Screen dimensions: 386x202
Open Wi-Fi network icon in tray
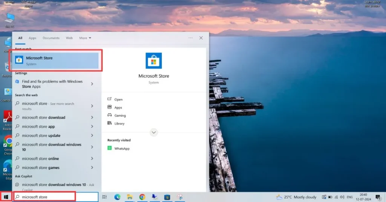coord(336,197)
